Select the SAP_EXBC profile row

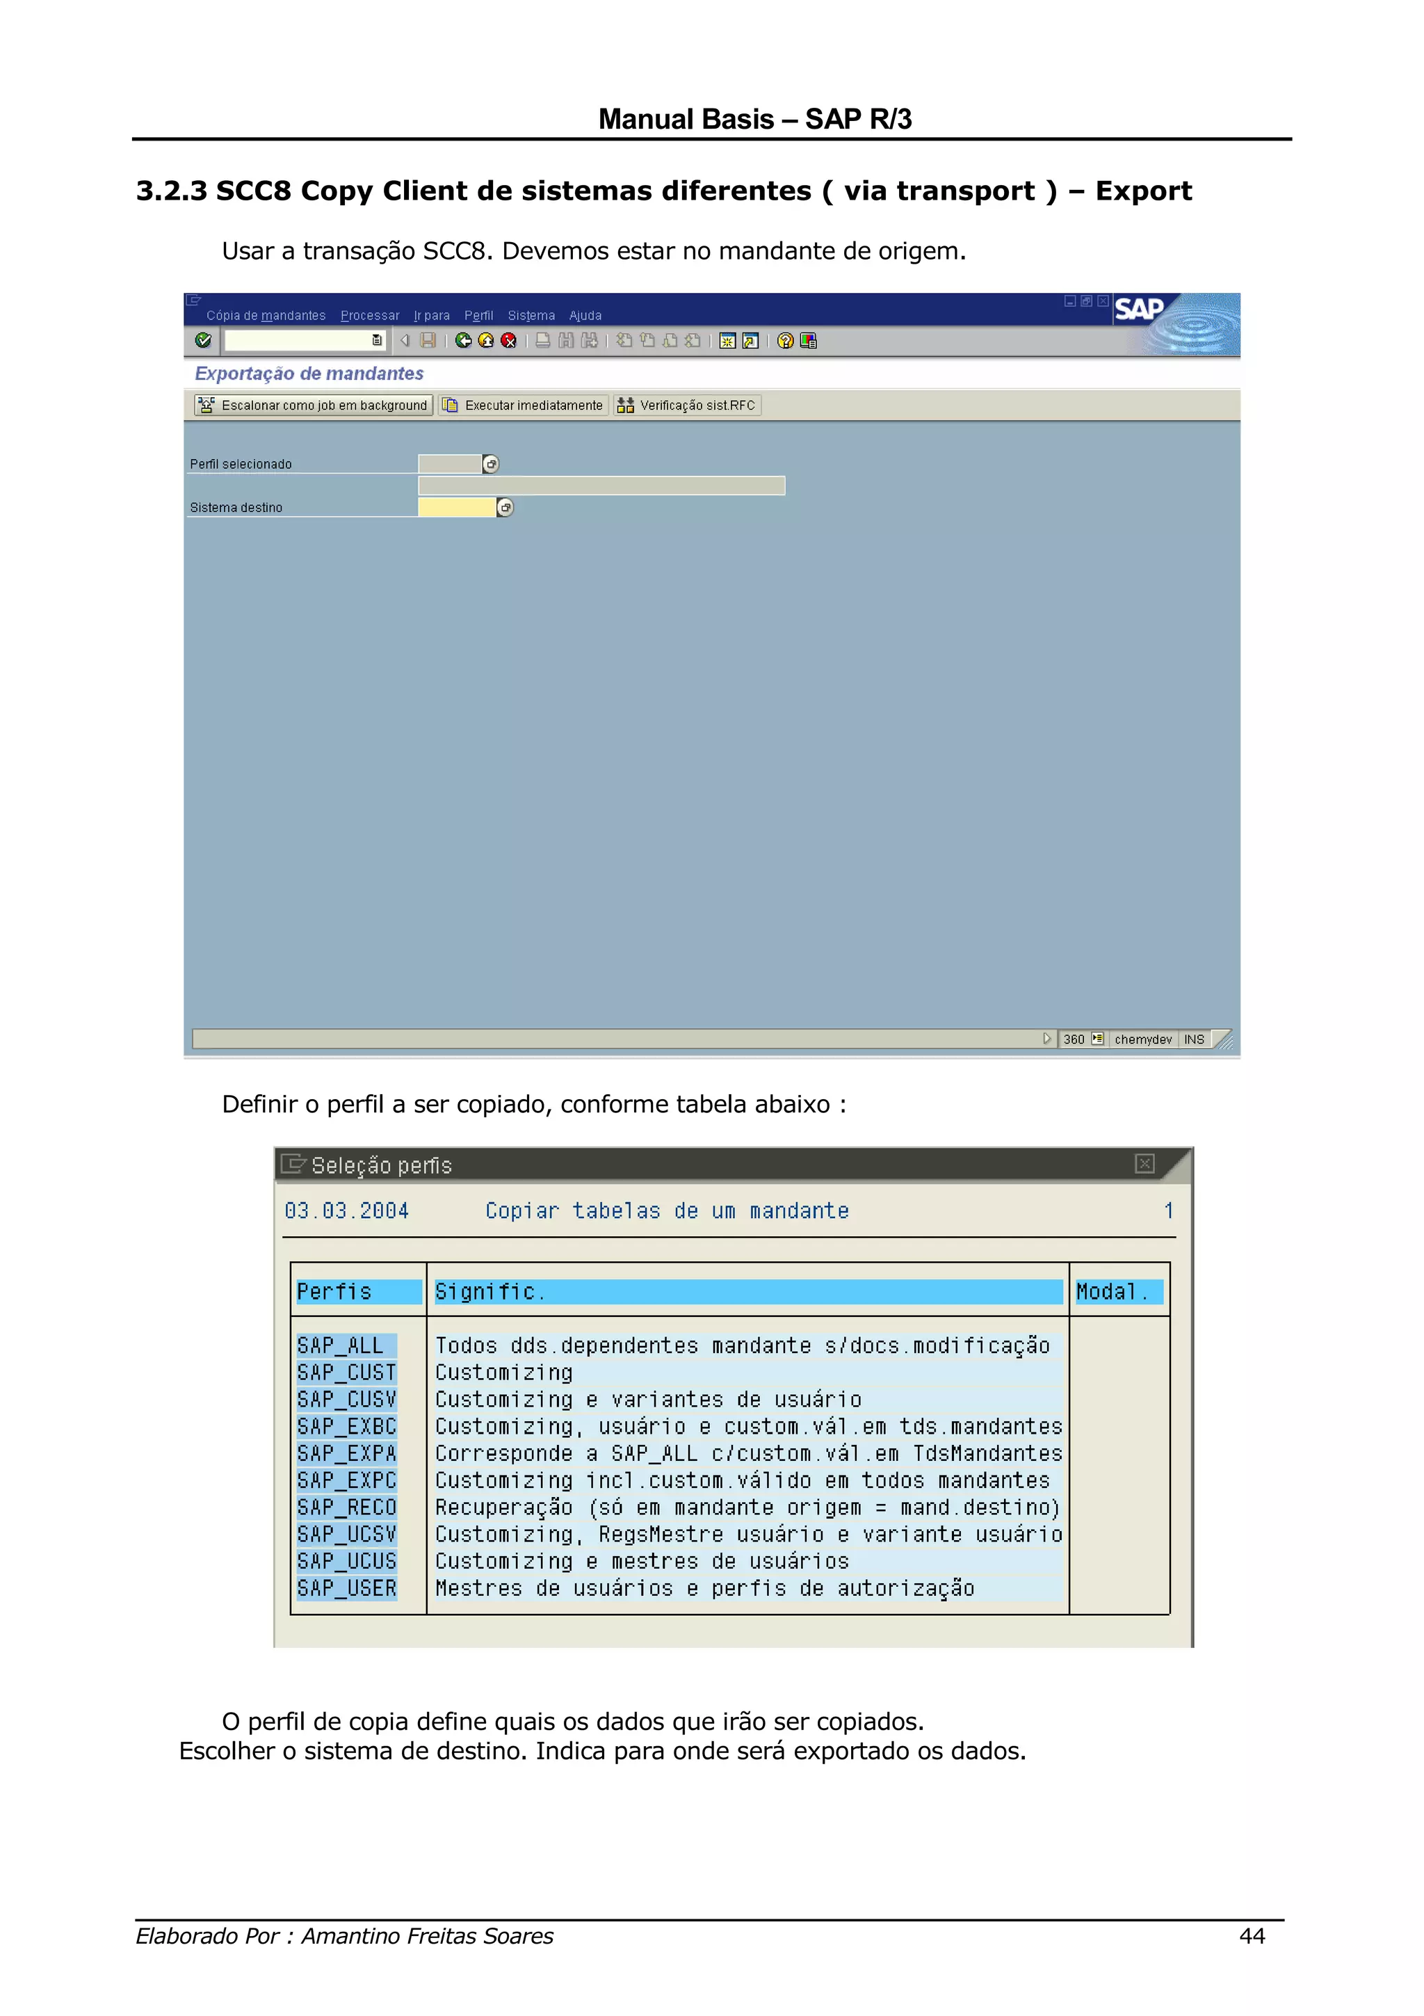tap(346, 1427)
